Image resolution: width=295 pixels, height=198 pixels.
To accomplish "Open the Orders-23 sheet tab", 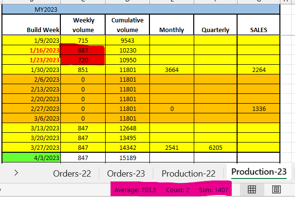I will [x=126, y=173].
